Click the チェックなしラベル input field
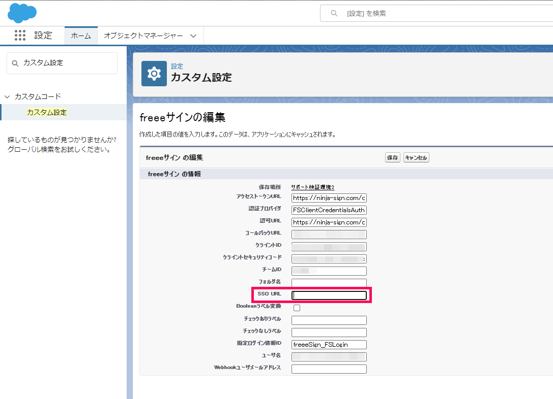The image size is (553, 399). [x=329, y=332]
